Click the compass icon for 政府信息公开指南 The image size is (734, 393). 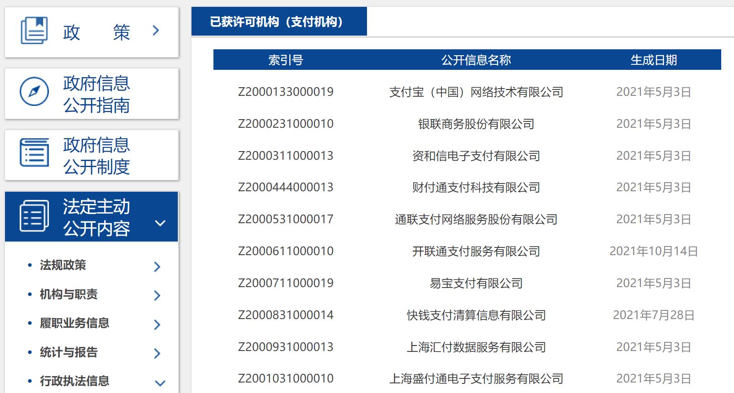[x=34, y=92]
